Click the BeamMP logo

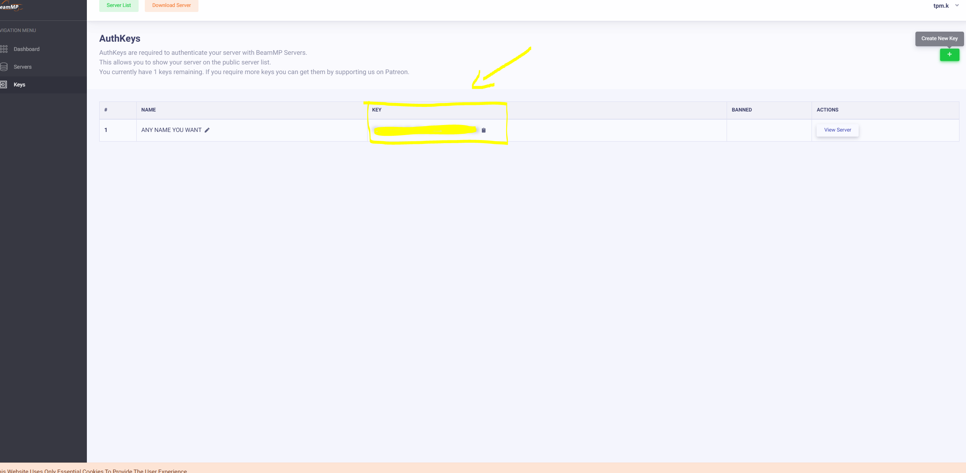pos(10,7)
